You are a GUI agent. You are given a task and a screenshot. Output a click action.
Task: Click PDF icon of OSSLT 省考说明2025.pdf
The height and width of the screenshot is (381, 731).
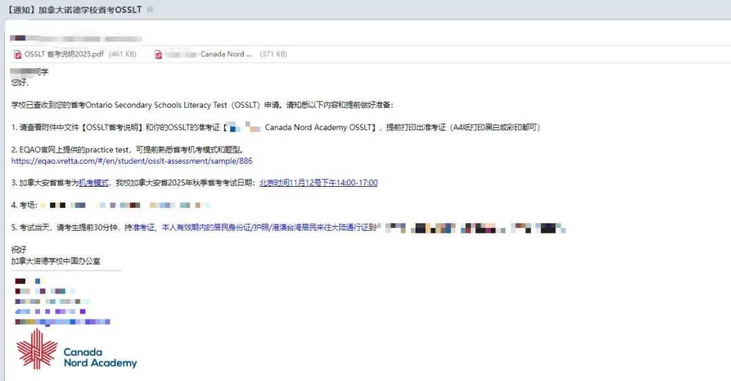pyautogui.click(x=17, y=55)
